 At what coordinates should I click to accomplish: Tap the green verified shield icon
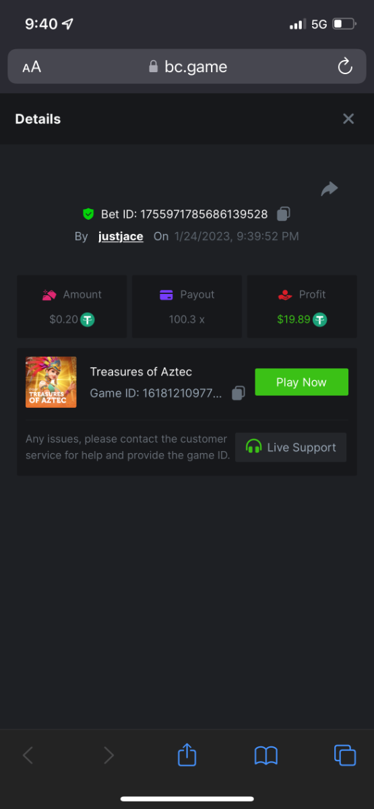pos(88,214)
